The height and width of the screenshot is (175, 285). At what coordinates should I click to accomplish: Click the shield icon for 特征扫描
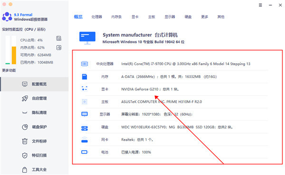point(25,156)
